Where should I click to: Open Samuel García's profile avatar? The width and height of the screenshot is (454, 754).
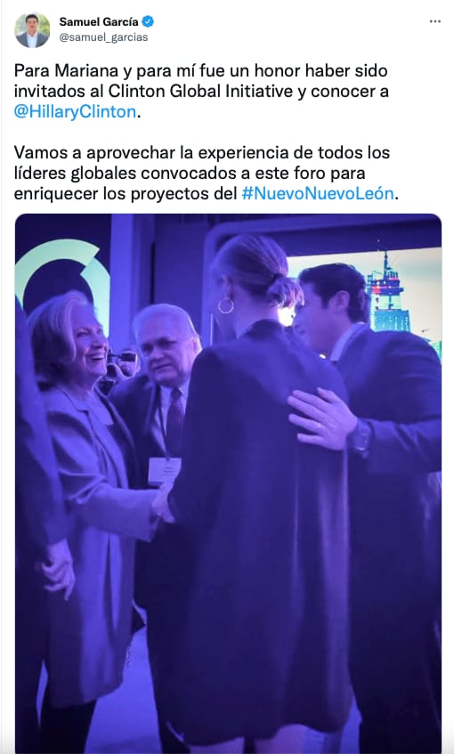[x=32, y=29]
